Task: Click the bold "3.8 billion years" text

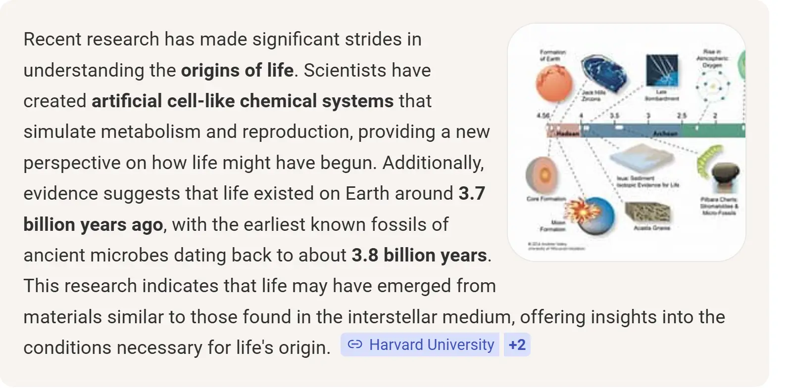Action: pyautogui.click(x=419, y=255)
